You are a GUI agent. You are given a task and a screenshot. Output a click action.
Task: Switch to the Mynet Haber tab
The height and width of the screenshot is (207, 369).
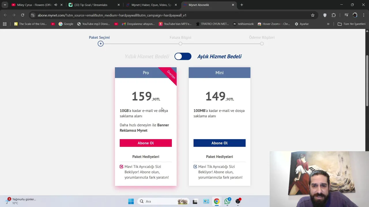pyautogui.click(x=151, y=5)
